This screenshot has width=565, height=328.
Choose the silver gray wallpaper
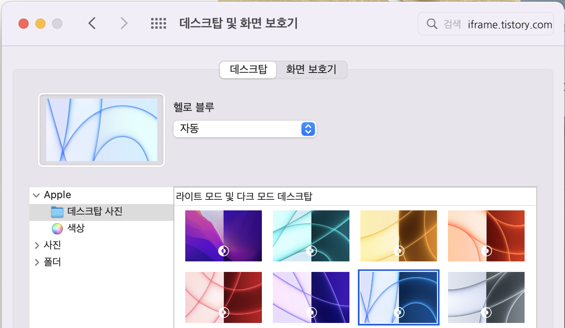(x=486, y=297)
